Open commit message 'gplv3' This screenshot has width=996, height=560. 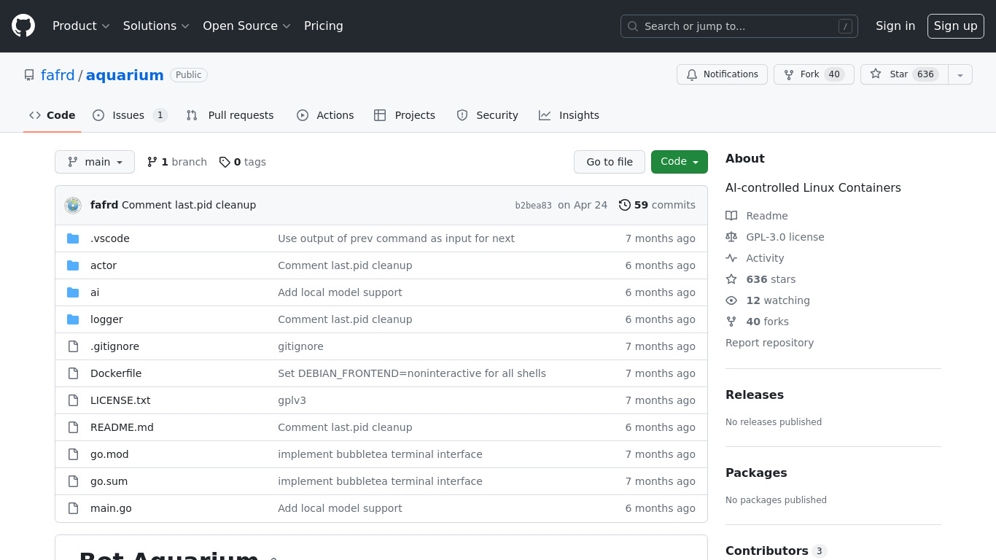point(292,400)
